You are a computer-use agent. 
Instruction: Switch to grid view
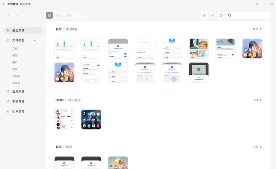tap(50, 15)
